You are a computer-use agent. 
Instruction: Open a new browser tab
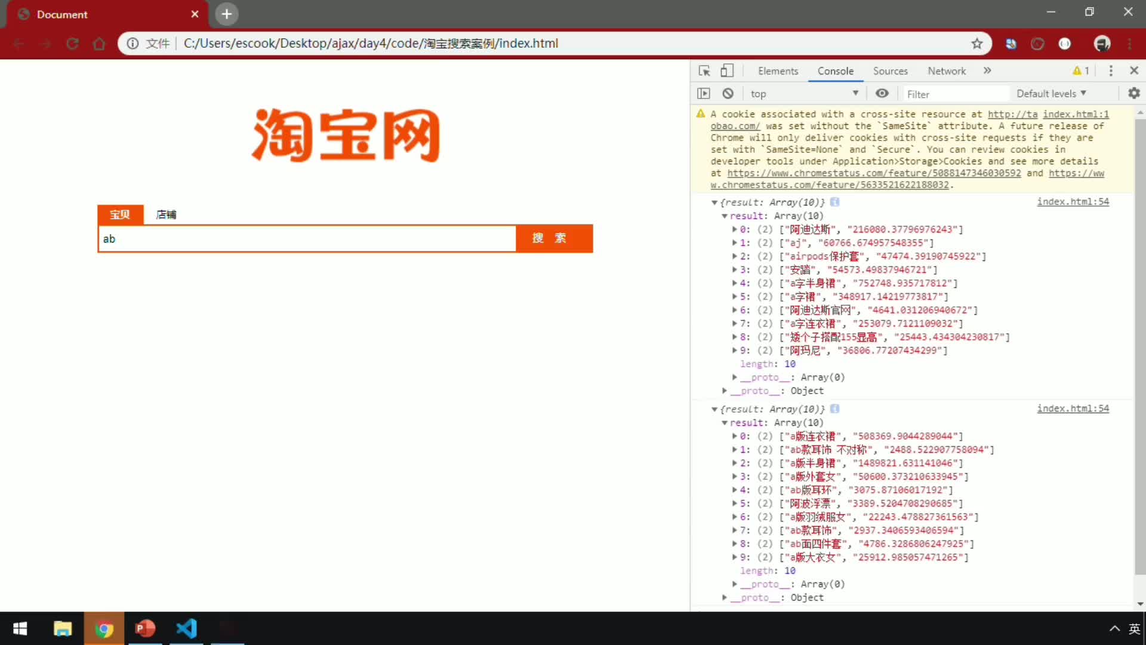[x=227, y=14]
